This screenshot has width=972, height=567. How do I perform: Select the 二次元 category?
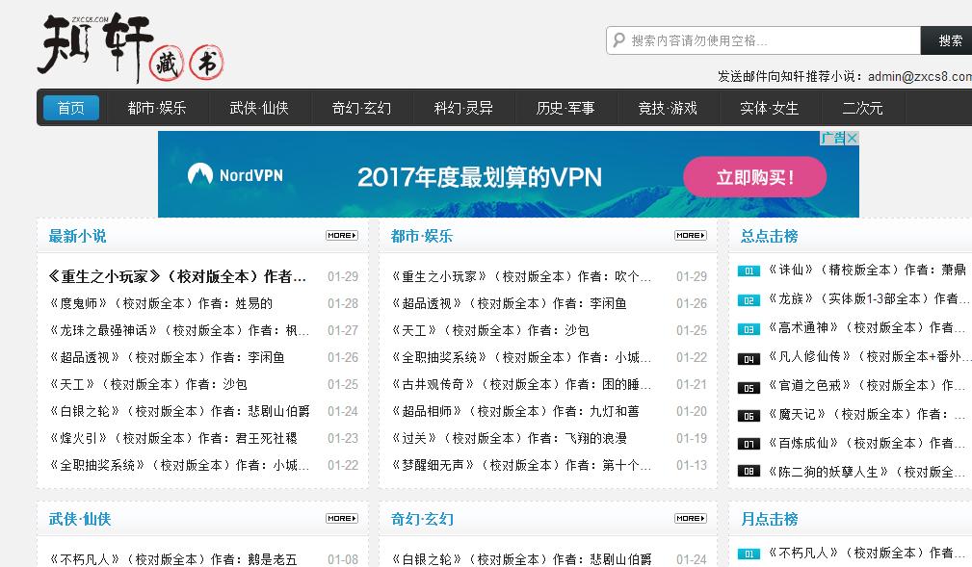pos(860,108)
